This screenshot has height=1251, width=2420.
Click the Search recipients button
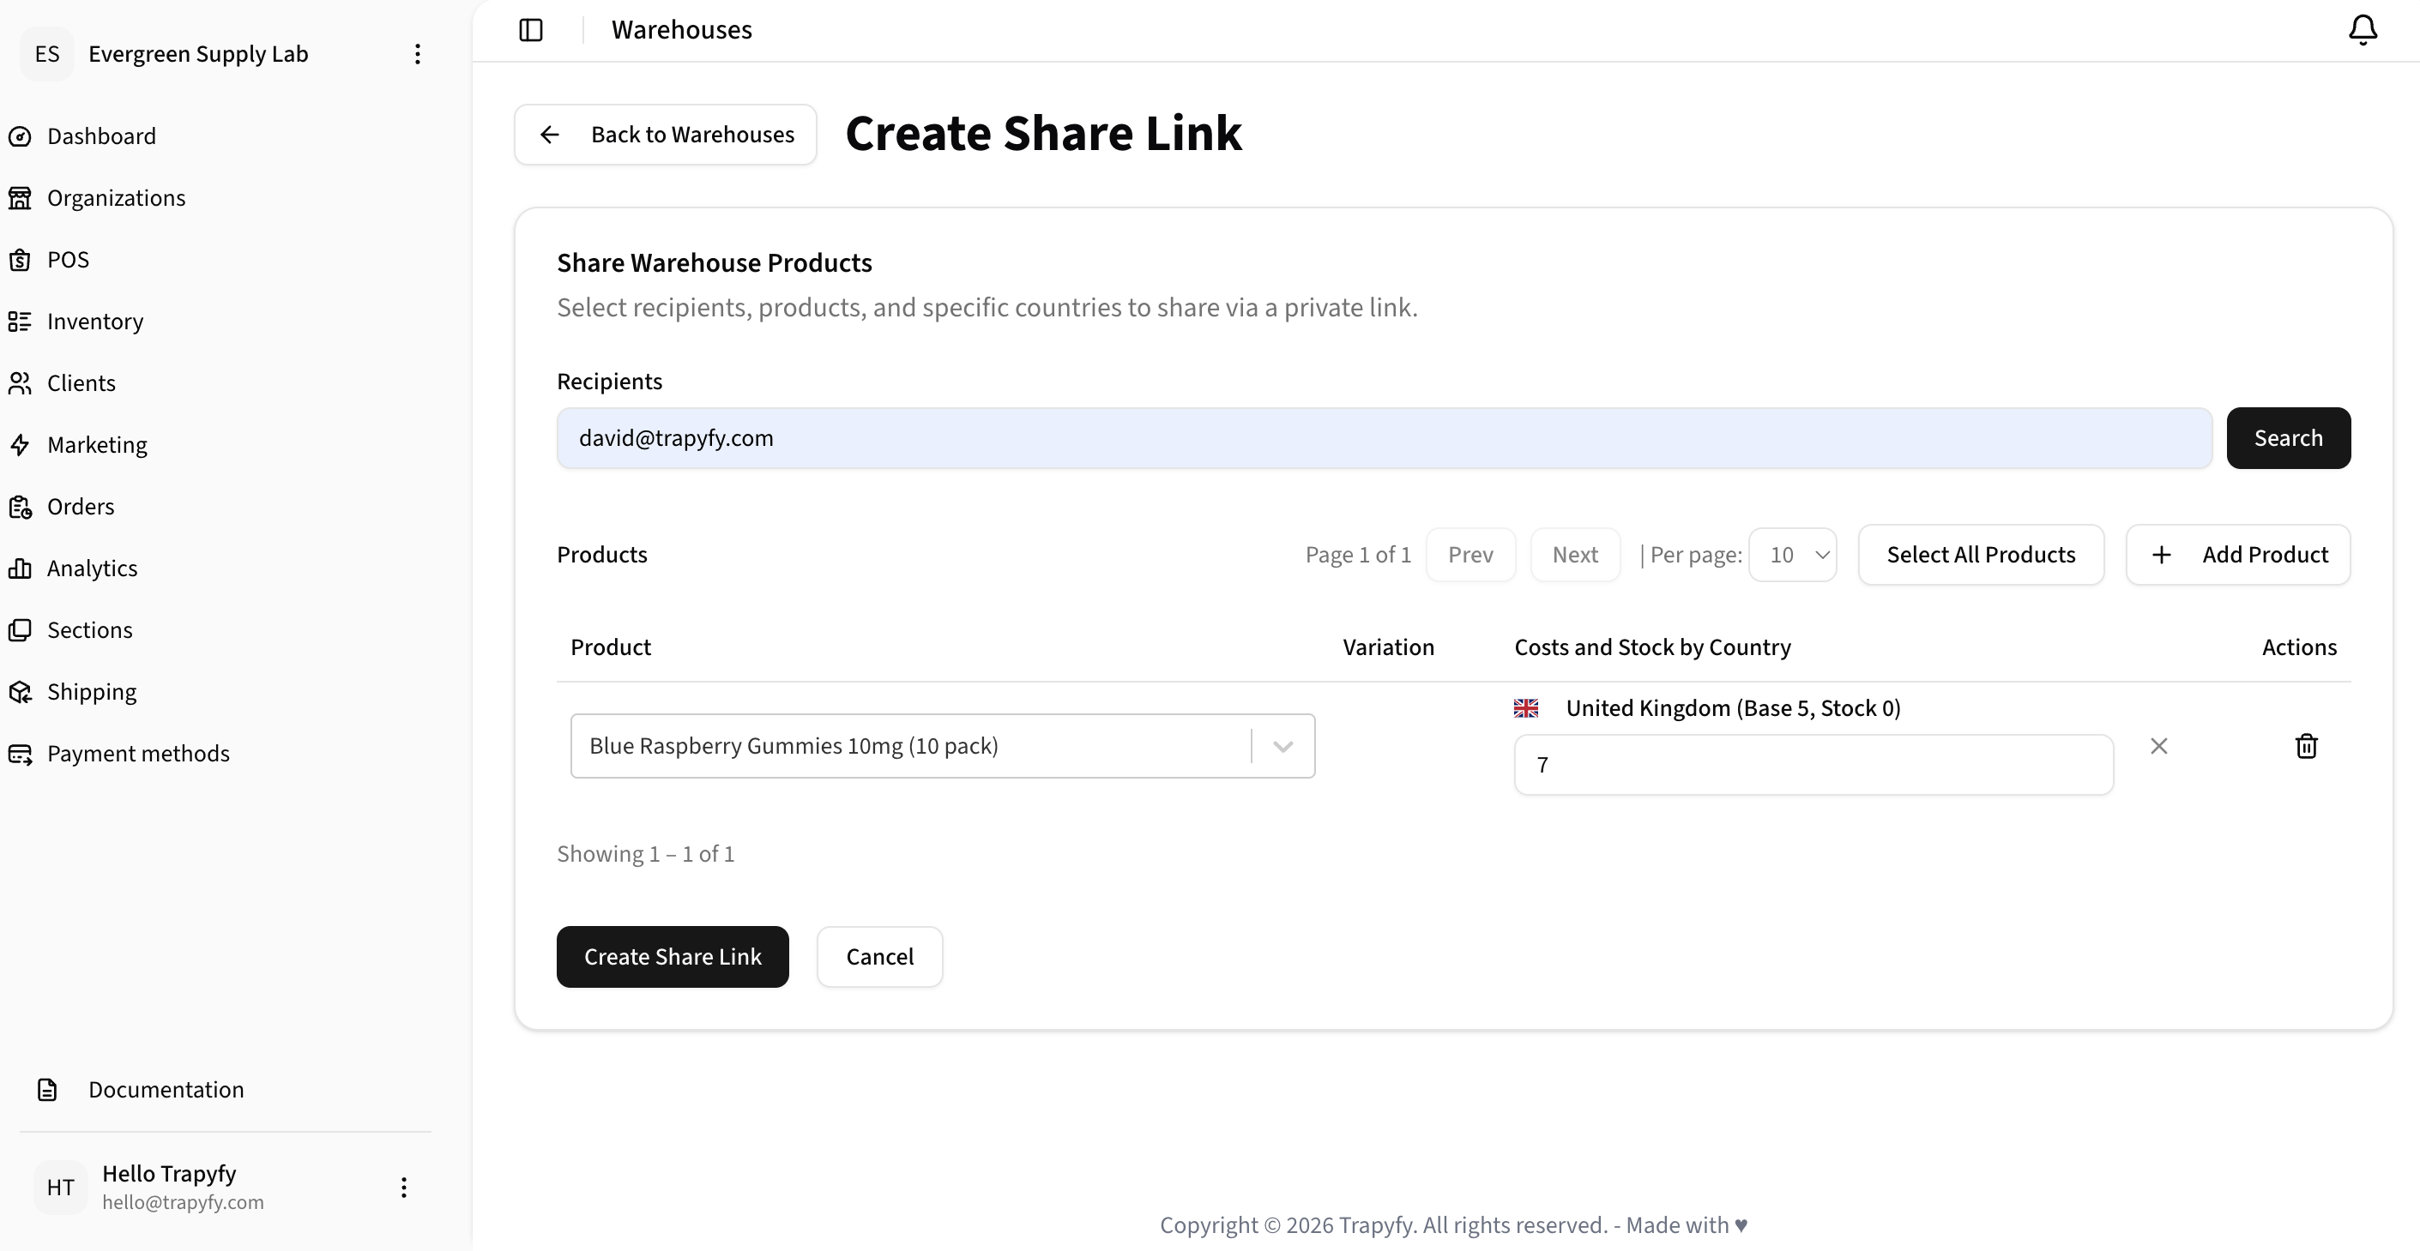pos(2289,439)
